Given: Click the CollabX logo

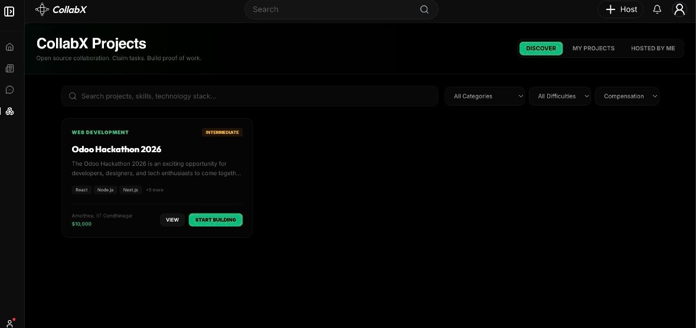Looking at the screenshot, I should click(61, 9).
